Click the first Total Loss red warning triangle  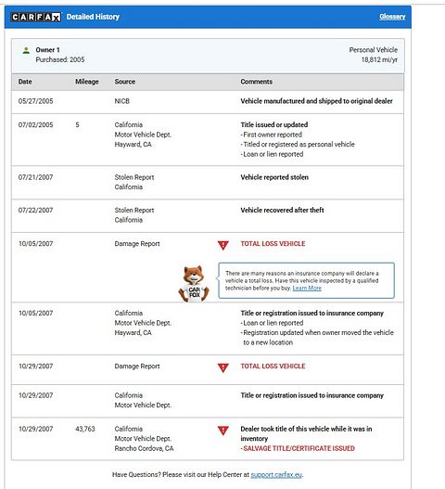pyautogui.click(x=223, y=245)
